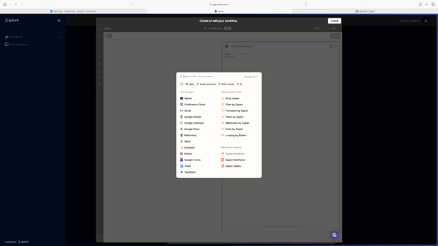
Task: Select AI by Zapier tool
Action: click(231, 98)
